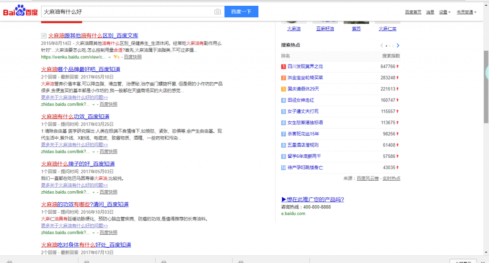
Task: Click the vertical scrollbar thumb
Action: (486, 87)
